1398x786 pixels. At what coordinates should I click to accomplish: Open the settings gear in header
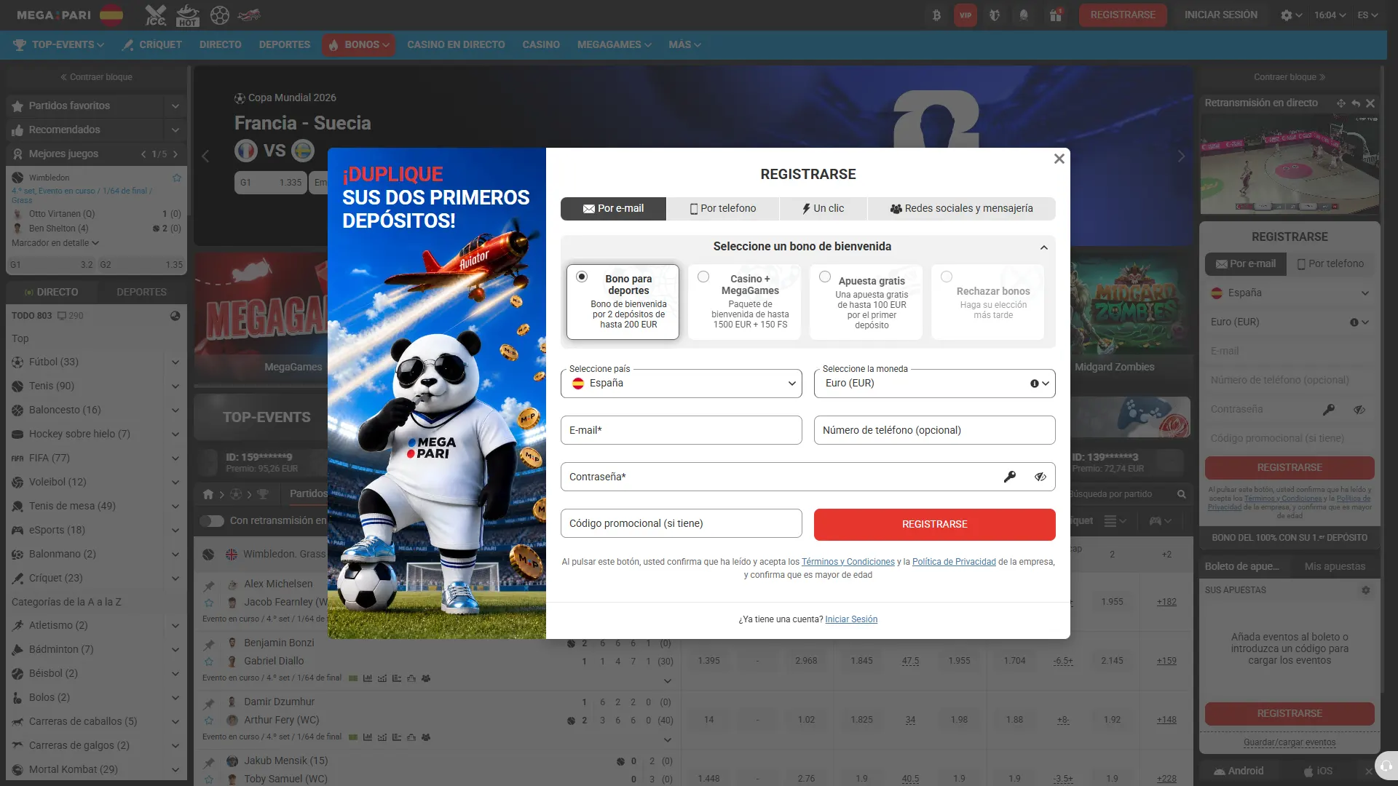pyautogui.click(x=1287, y=15)
